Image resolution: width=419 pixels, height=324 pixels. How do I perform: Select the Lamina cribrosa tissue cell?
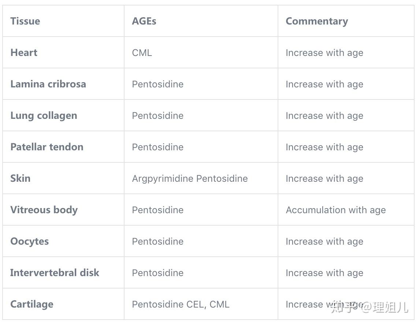[x=48, y=84]
